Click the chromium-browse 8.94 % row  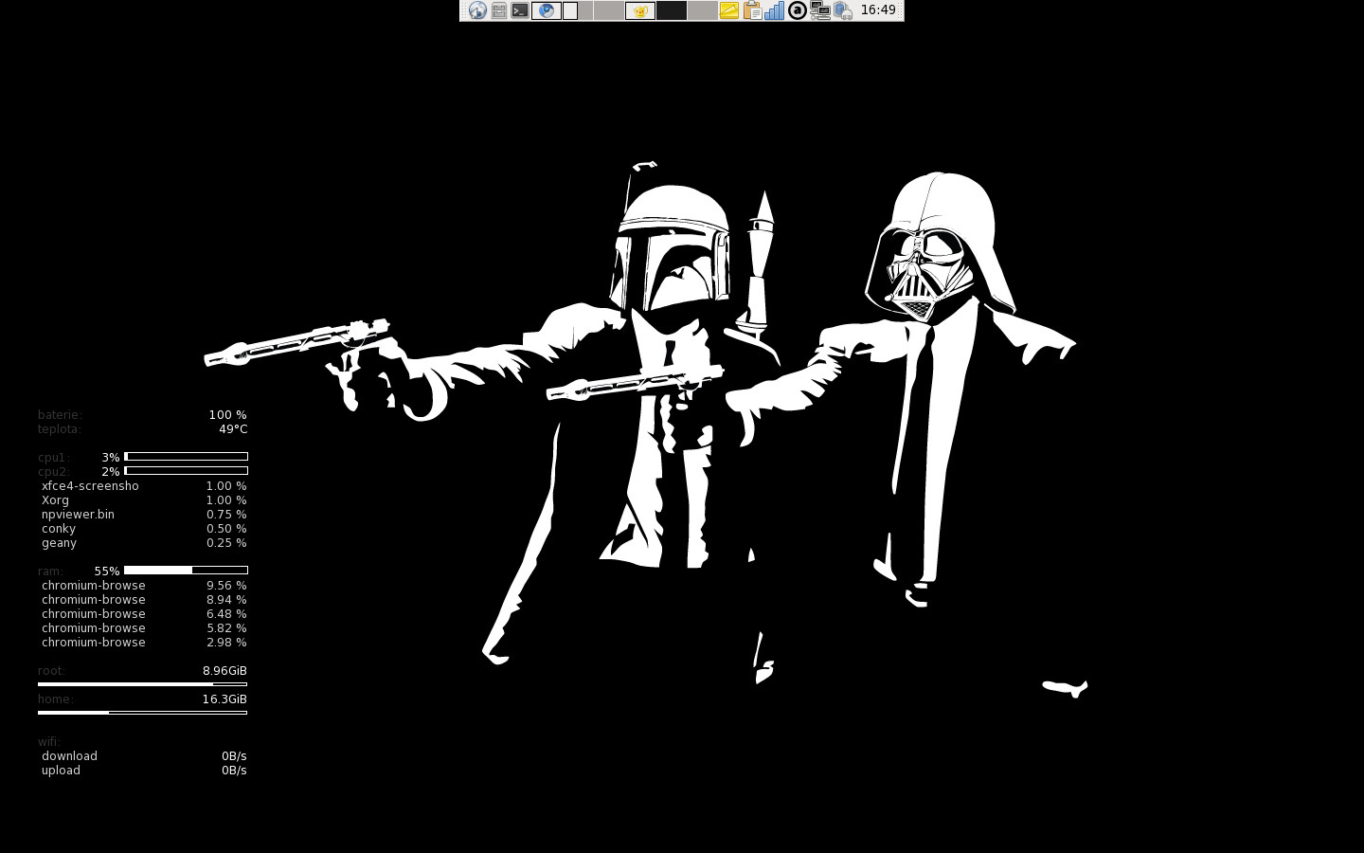point(144,600)
